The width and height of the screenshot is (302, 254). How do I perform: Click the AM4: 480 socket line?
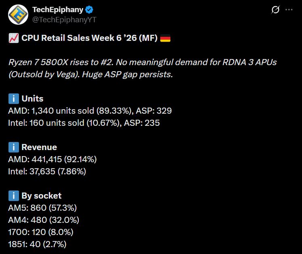pyautogui.click(x=43, y=220)
